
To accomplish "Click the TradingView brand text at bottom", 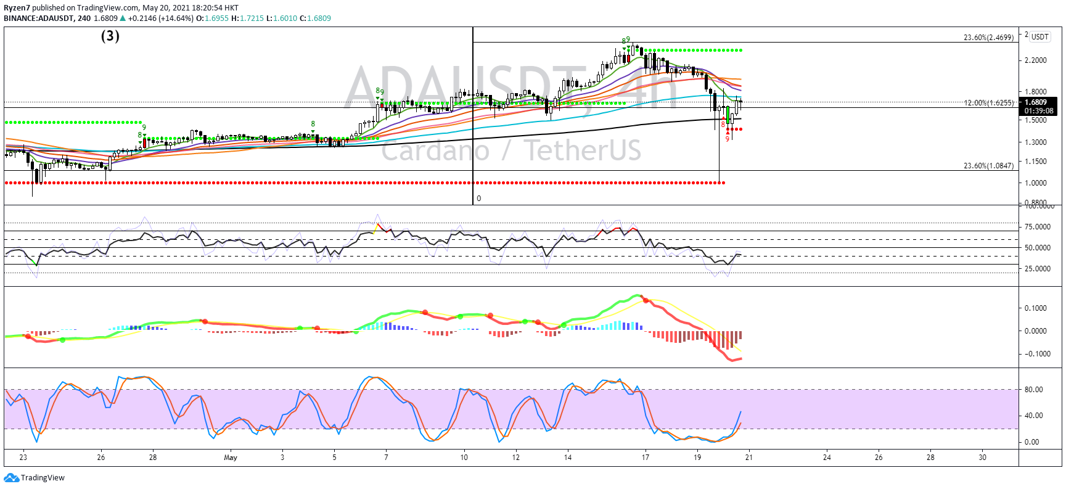I will [x=43, y=478].
